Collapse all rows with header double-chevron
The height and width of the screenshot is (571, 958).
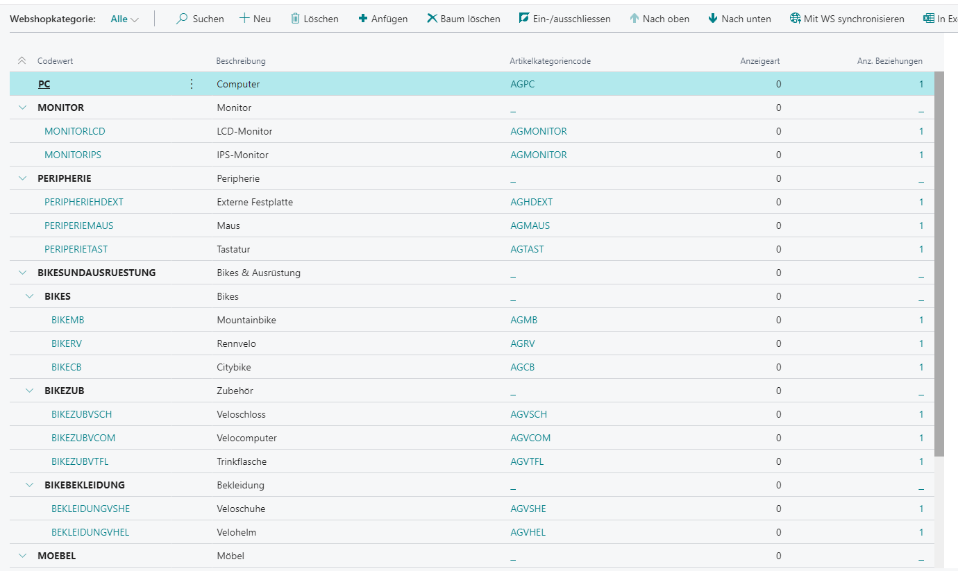pos(22,61)
